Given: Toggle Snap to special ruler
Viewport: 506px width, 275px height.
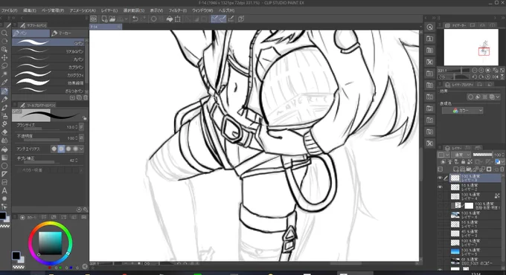Looking at the screenshot, I should (222, 19).
